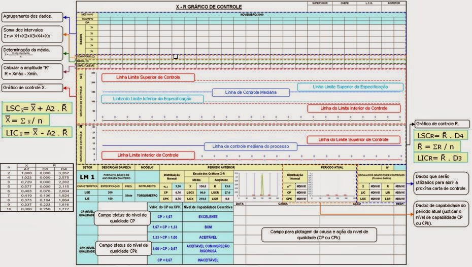Select the "CP ≥ 1,67" range cell
This screenshot has width=472, height=267.
[165, 216]
